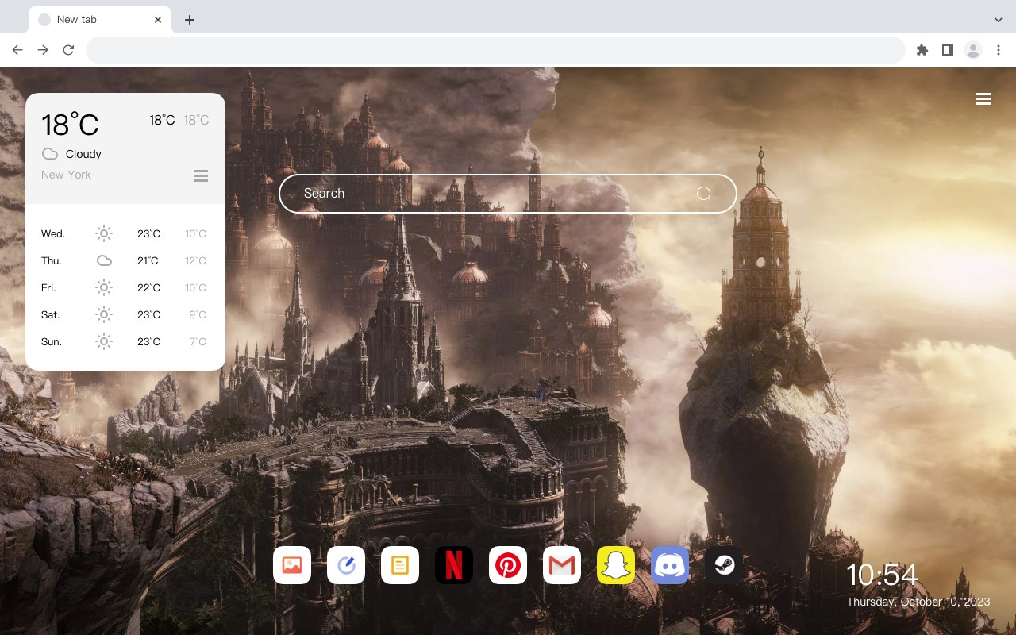1016x635 pixels.
Task: Click Saturday's 9°C low temperature
Action: click(198, 314)
